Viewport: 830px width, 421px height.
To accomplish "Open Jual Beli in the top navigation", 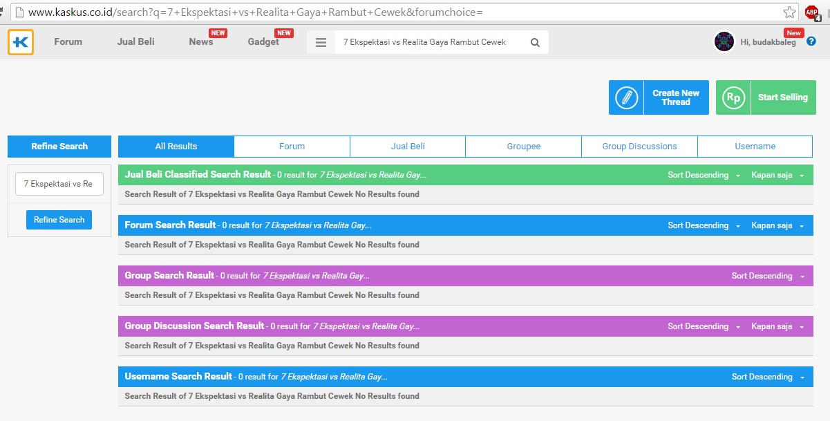I will [x=135, y=41].
